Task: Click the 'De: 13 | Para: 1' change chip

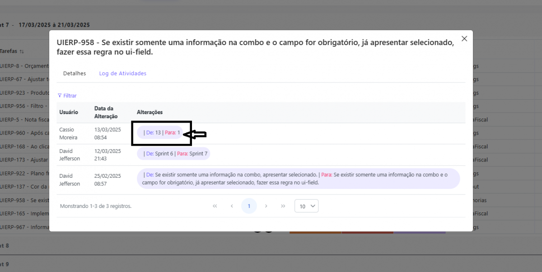Action: tap(162, 133)
